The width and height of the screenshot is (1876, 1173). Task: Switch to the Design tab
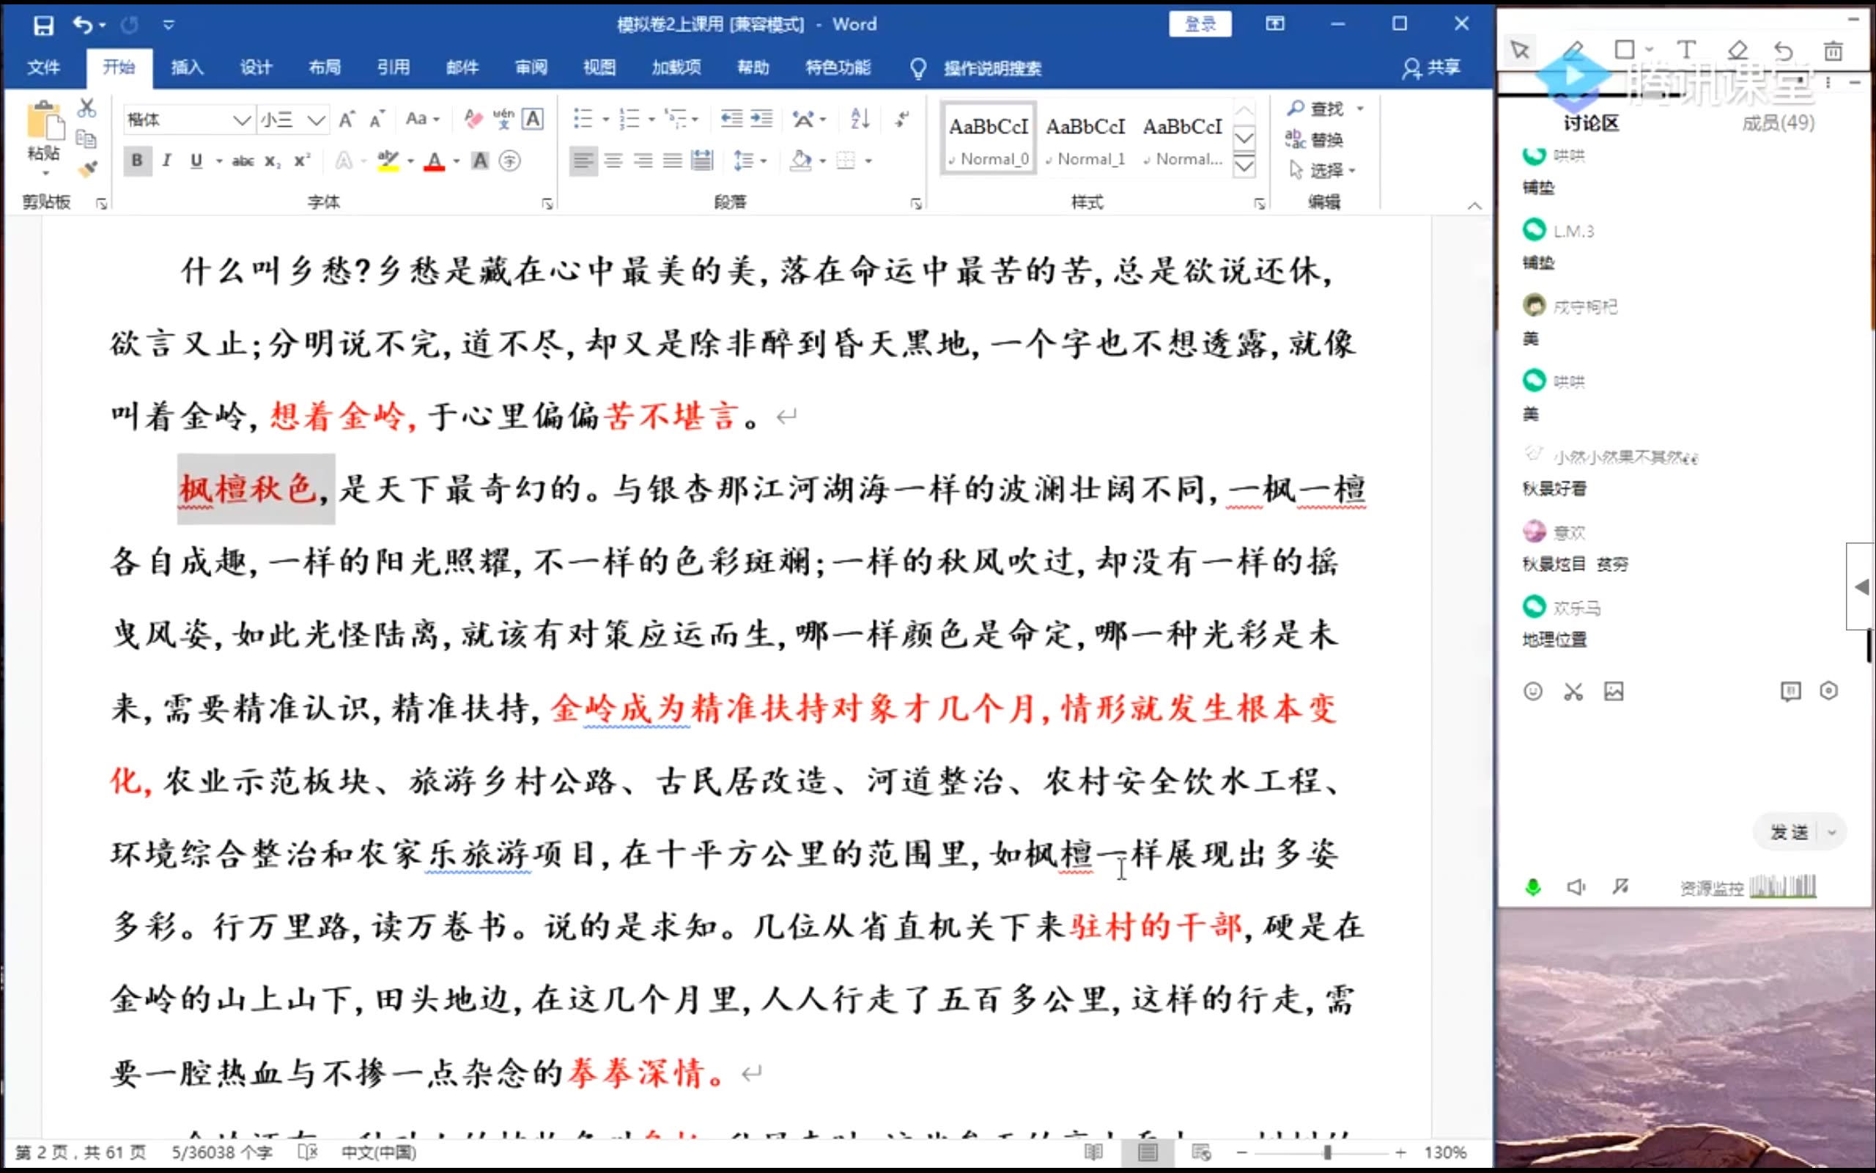click(x=255, y=68)
